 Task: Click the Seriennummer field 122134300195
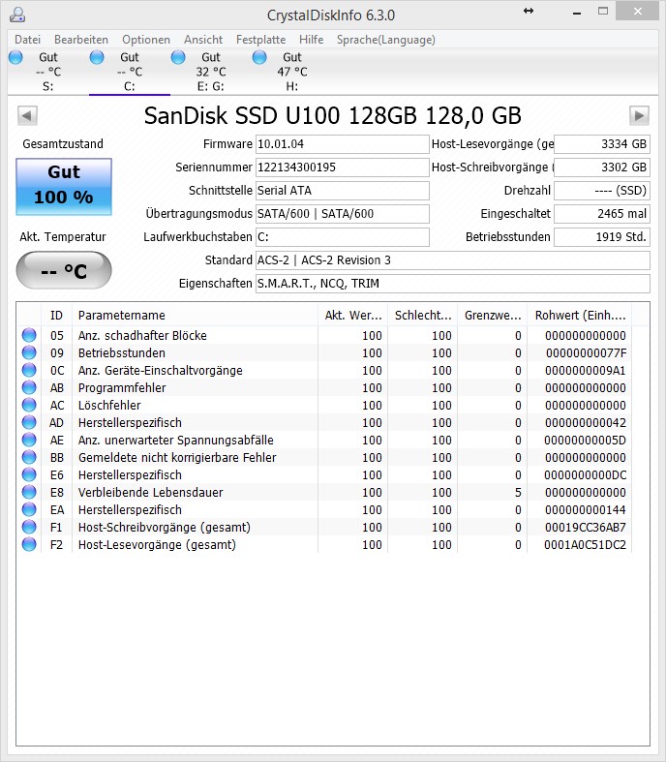coord(343,168)
